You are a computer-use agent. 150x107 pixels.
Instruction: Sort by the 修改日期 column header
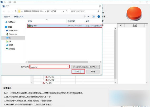[71, 21]
